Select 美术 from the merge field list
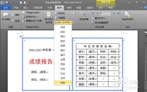Screen dimensions: 147x92 click(63, 55)
